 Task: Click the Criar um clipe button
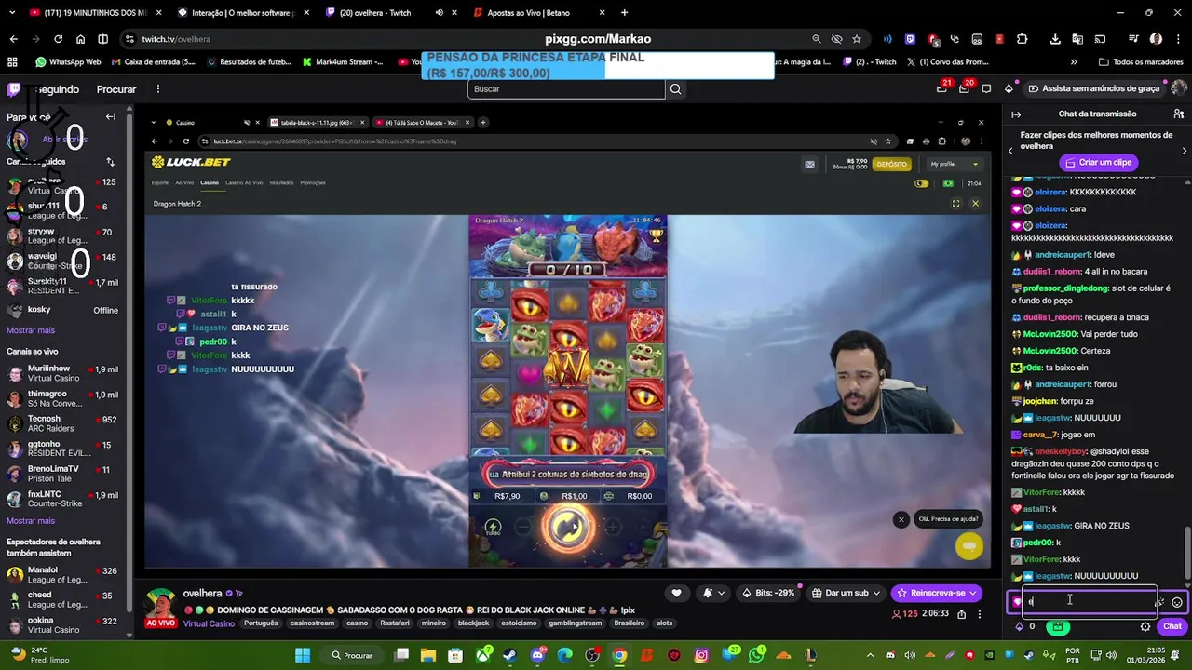[x=1097, y=163]
